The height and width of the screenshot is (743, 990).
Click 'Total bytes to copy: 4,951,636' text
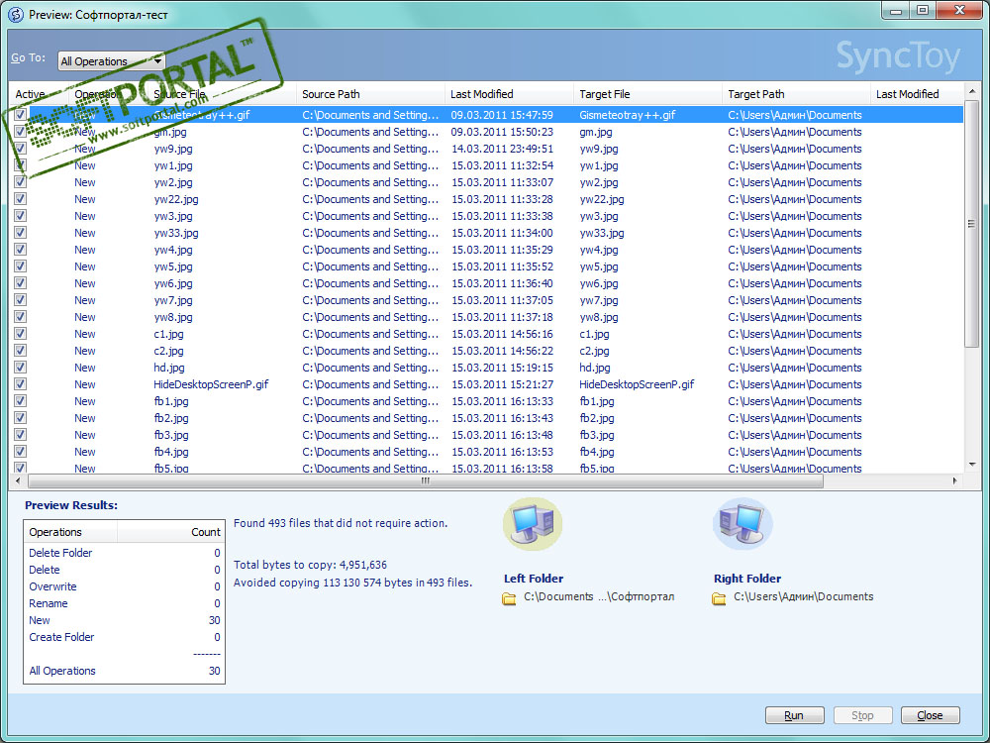(310, 565)
